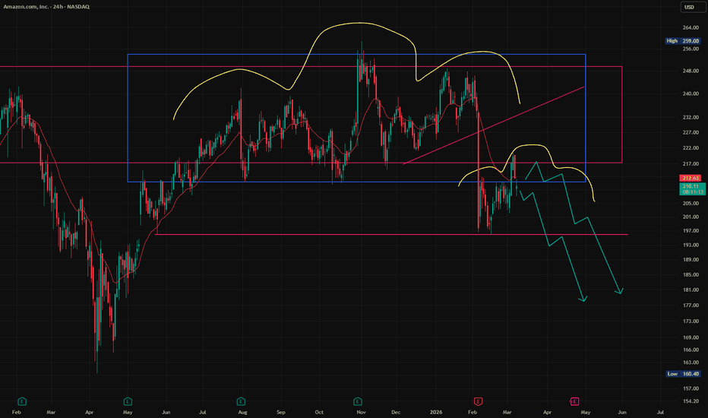Select the red 212.63 price tag

click(x=687, y=179)
